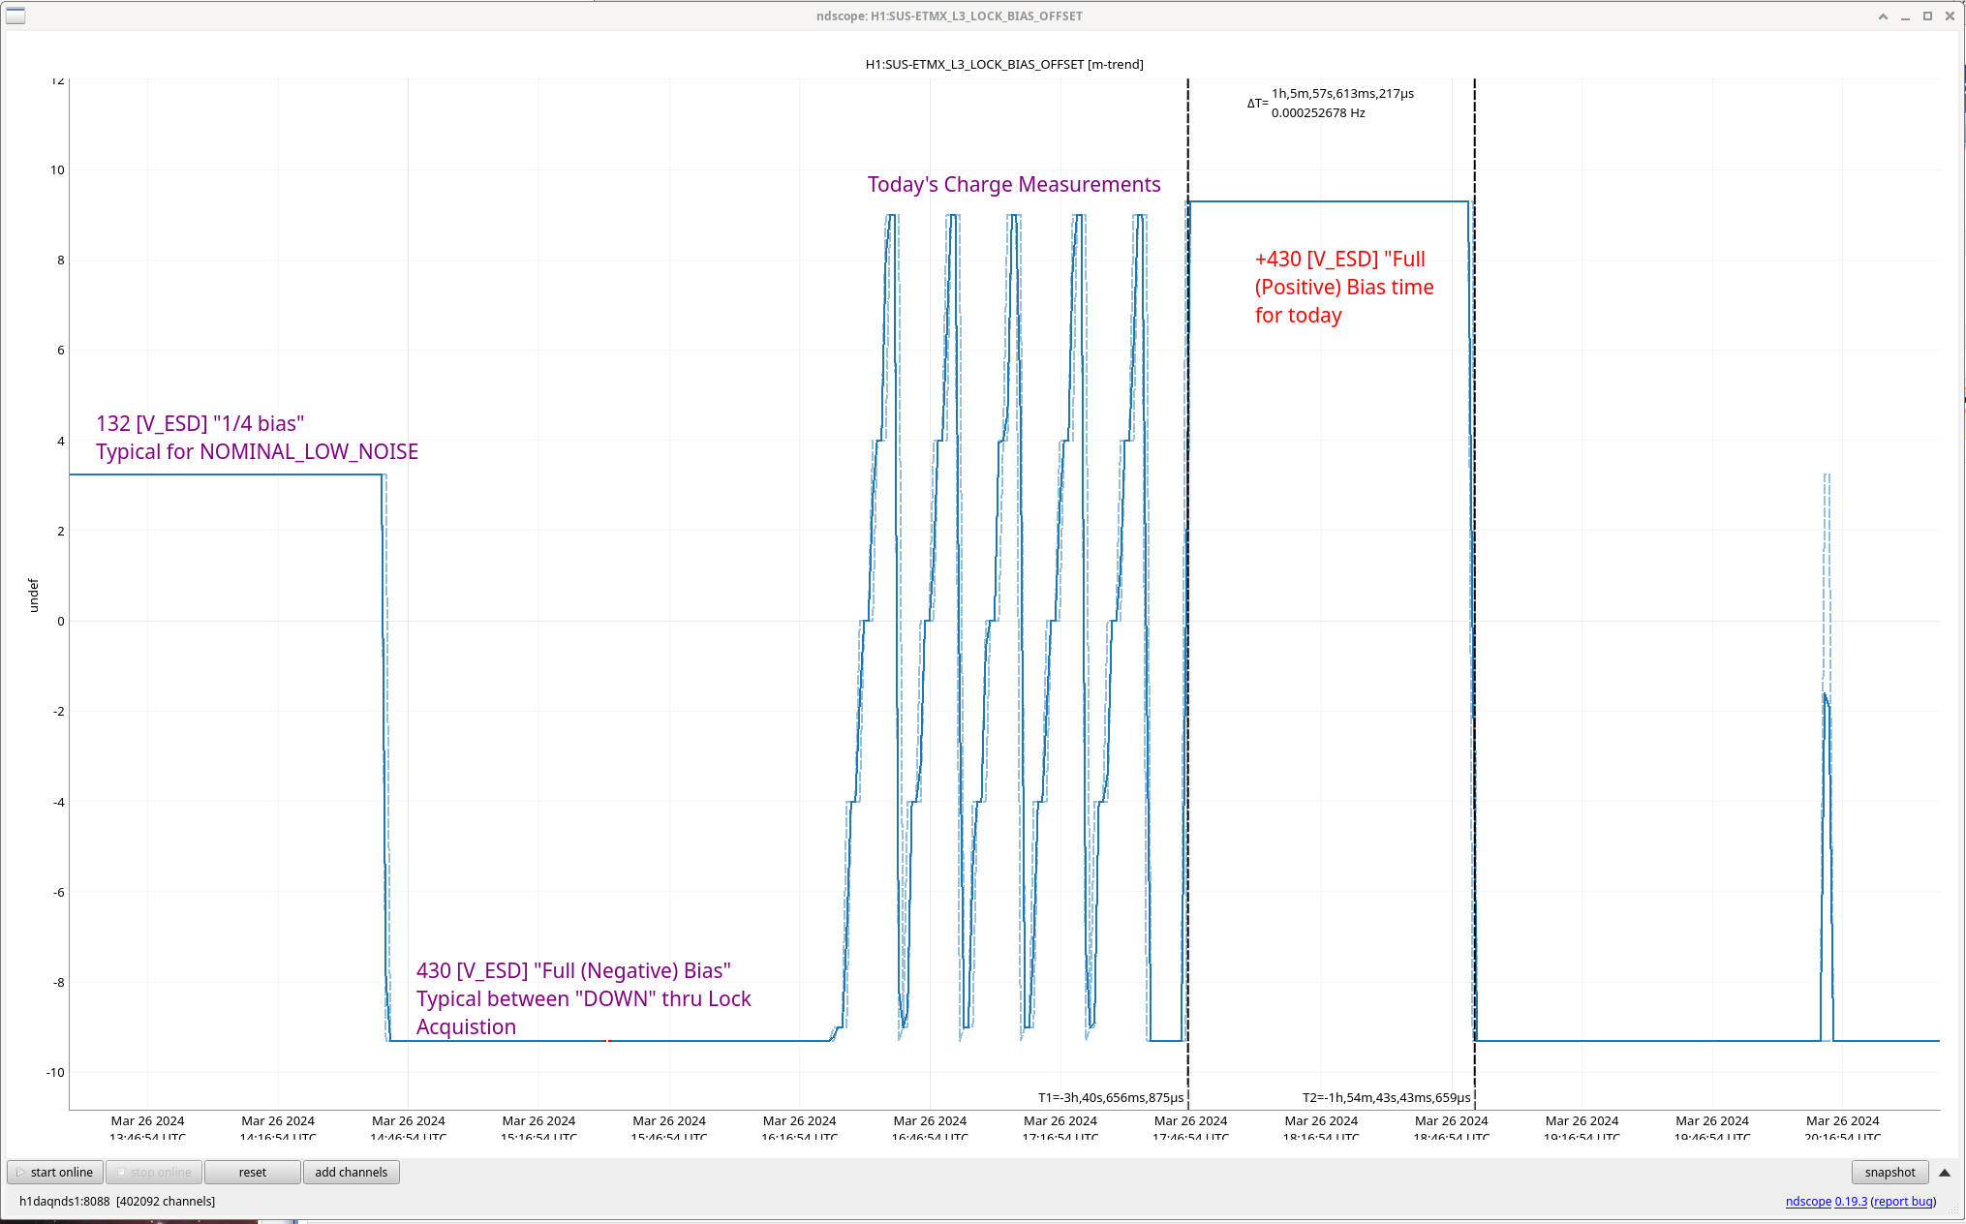Close the ndscope window

point(1950,16)
